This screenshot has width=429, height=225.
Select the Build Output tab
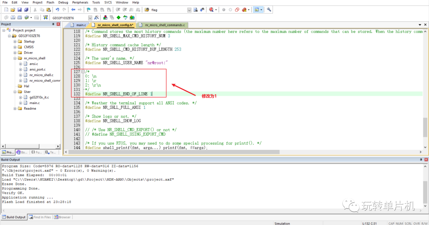(14, 217)
